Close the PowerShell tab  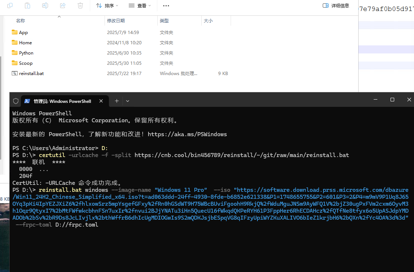pyautogui.click(x=101, y=101)
